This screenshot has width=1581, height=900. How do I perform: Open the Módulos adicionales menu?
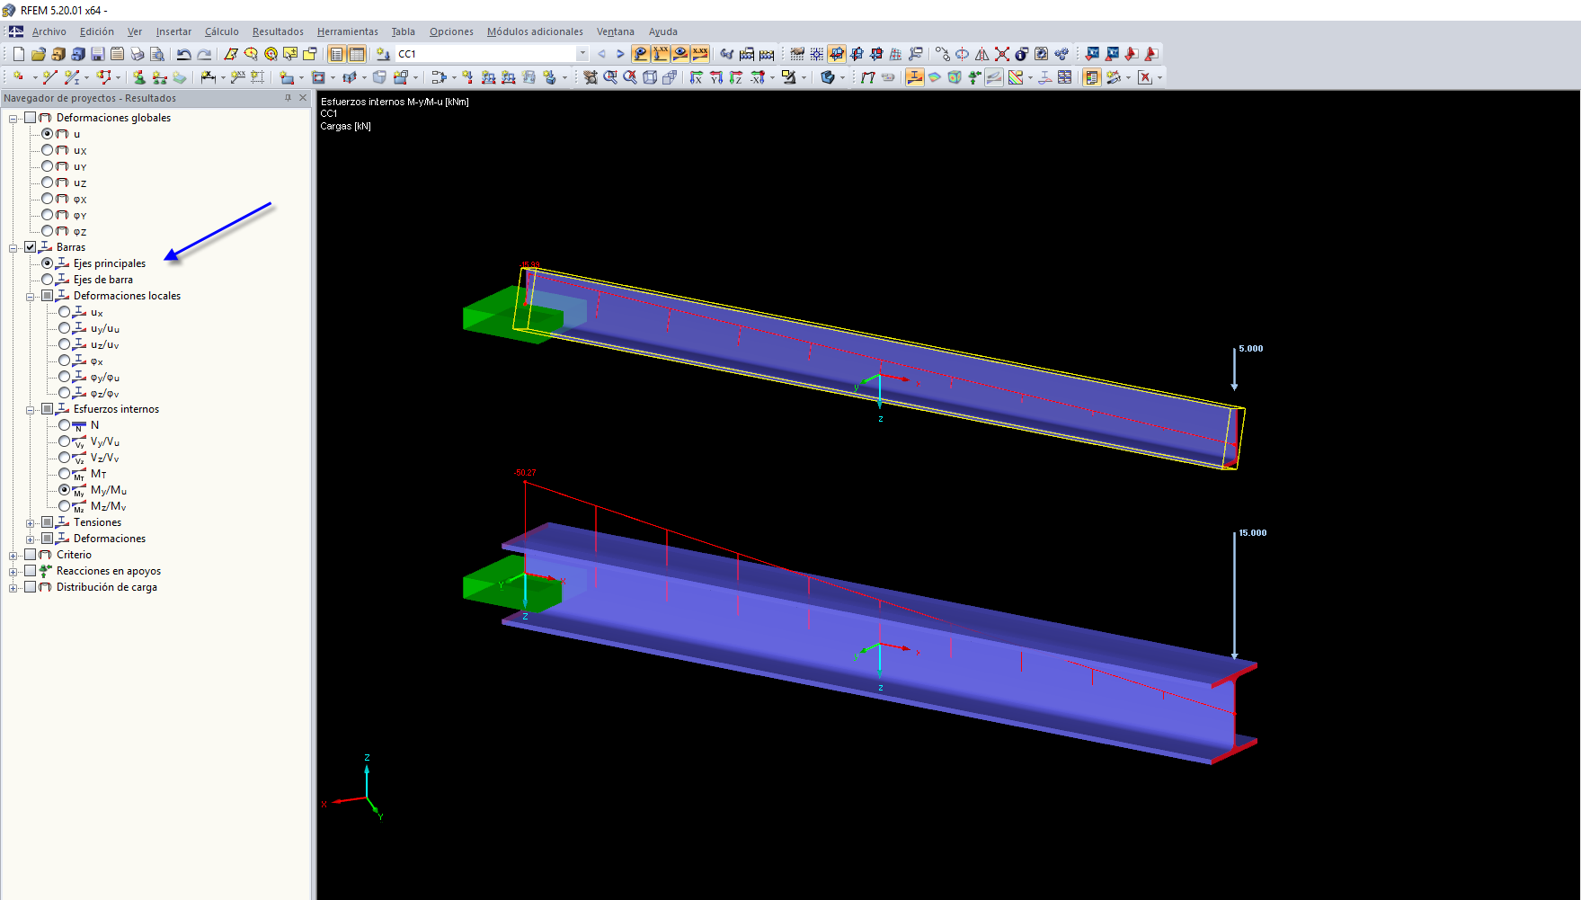point(535,31)
